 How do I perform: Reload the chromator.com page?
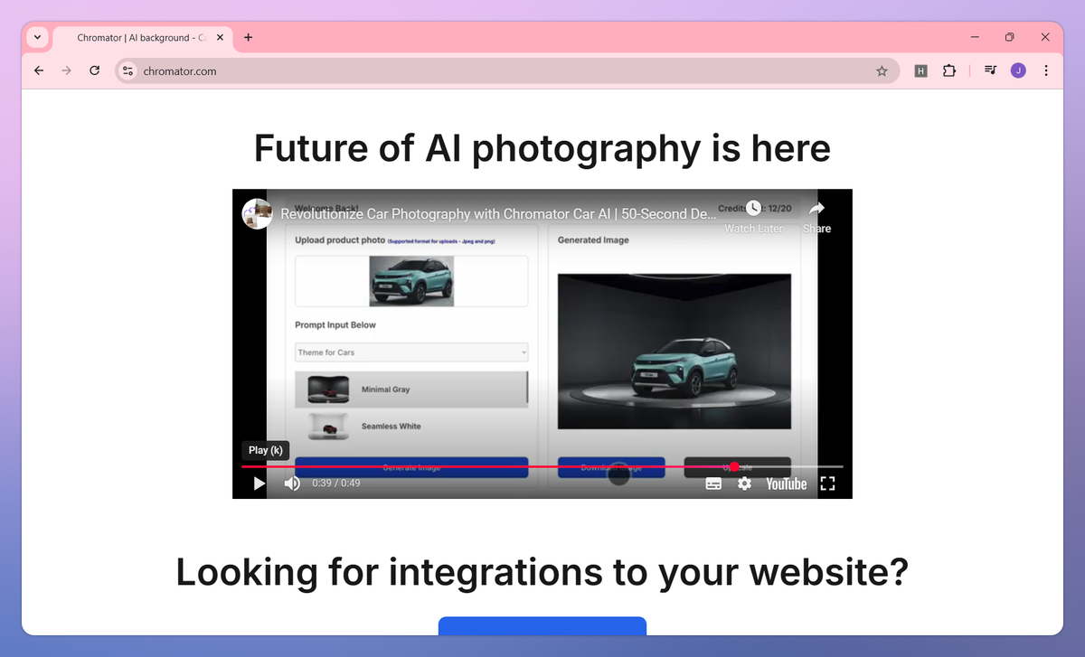coord(94,70)
